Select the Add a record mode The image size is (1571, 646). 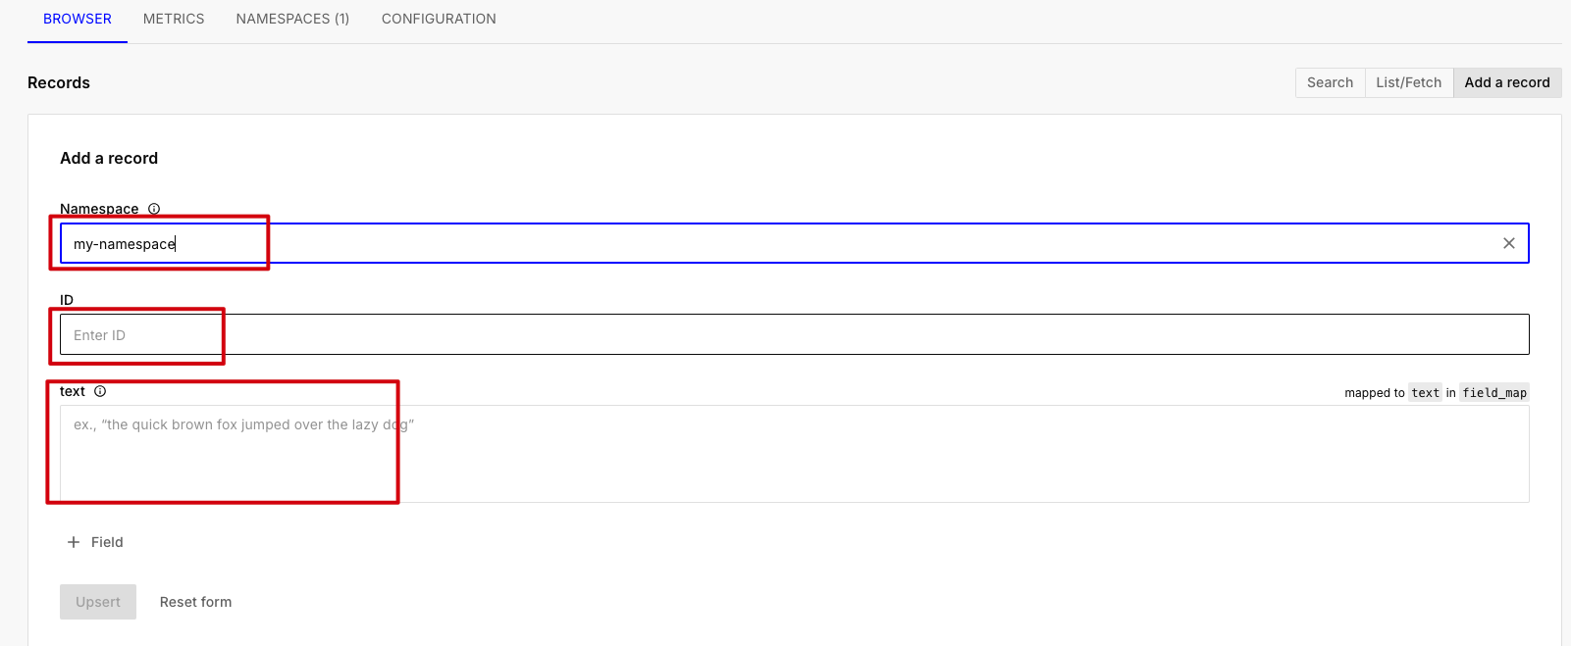[1506, 82]
